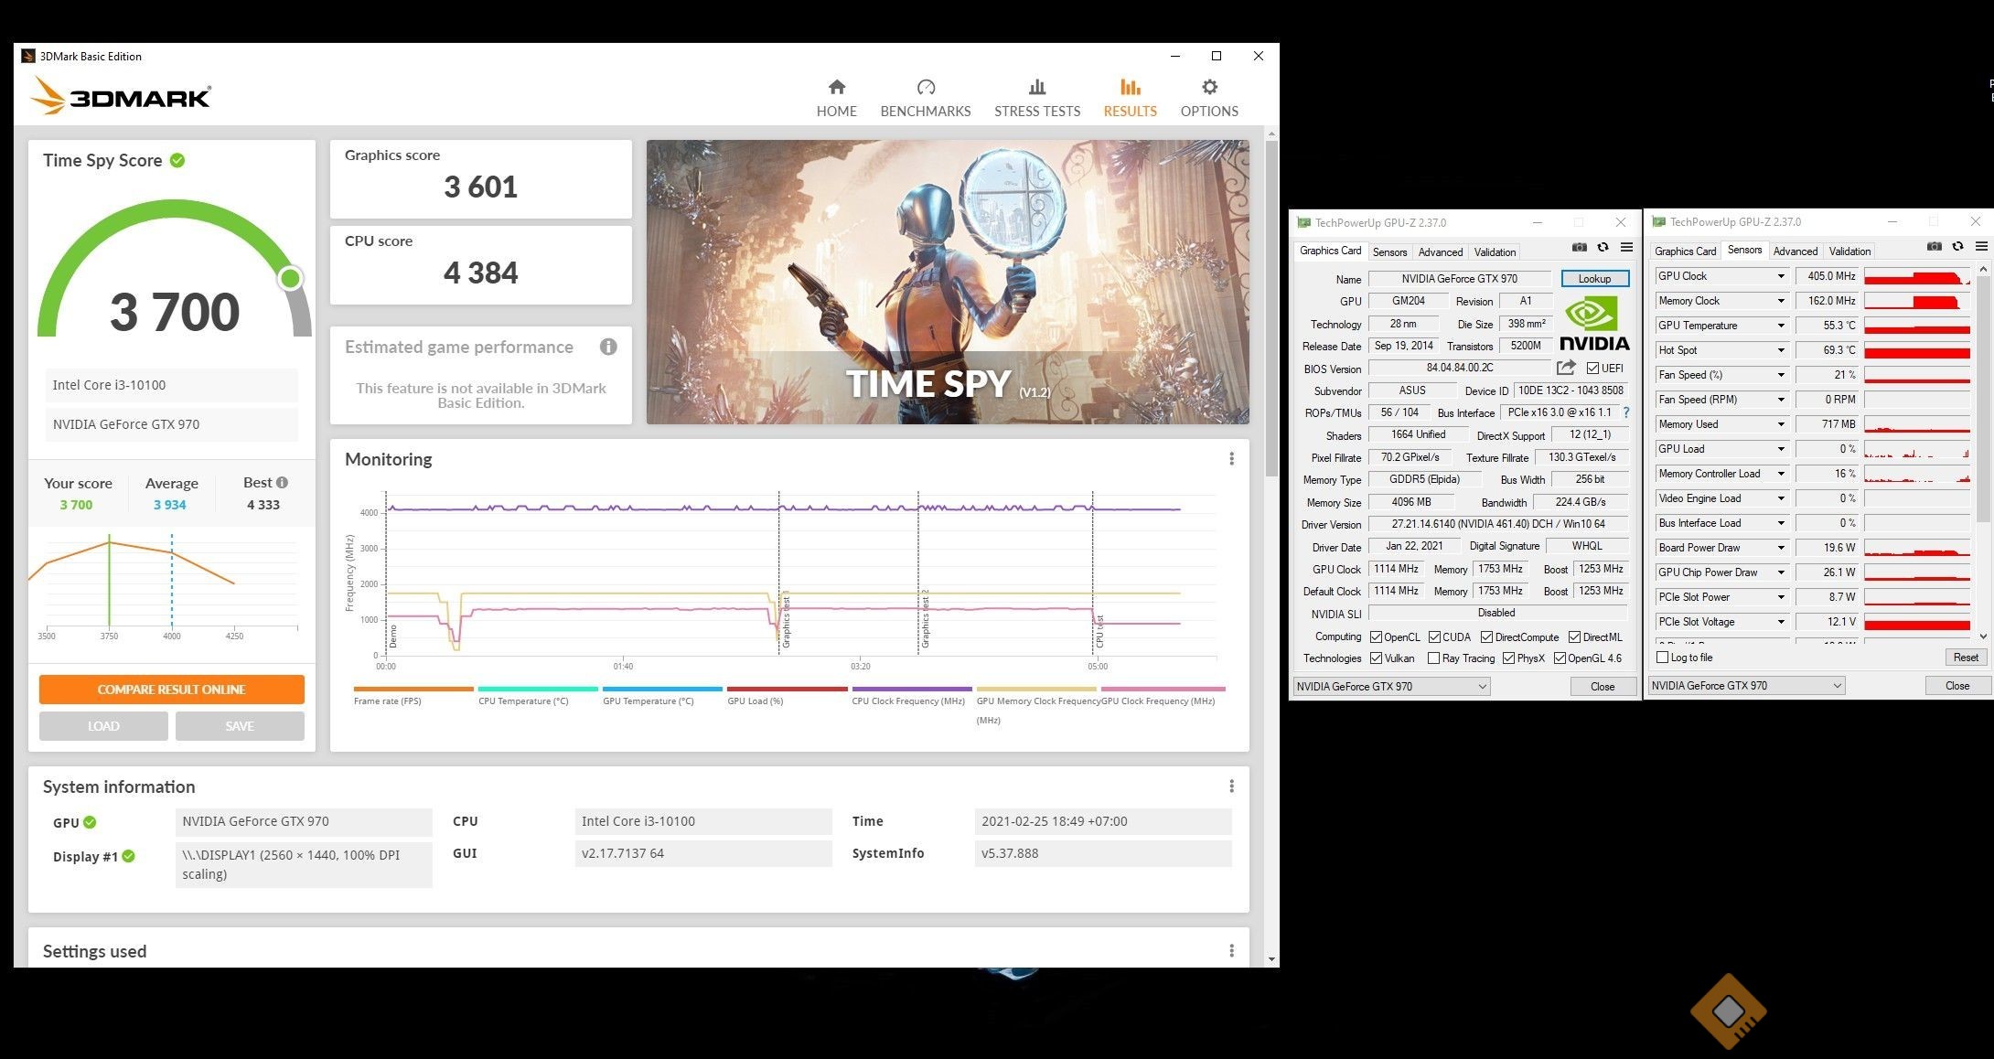Open GPU selection combo box in Sensors window
The image size is (1994, 1059).
[1745, 686]
